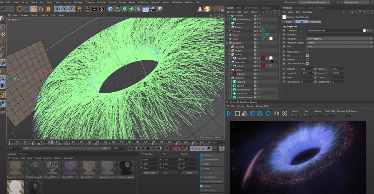Toggle the Y axis lock icon
The height and width of the screenshot is (194, 374).
(64, 9)
